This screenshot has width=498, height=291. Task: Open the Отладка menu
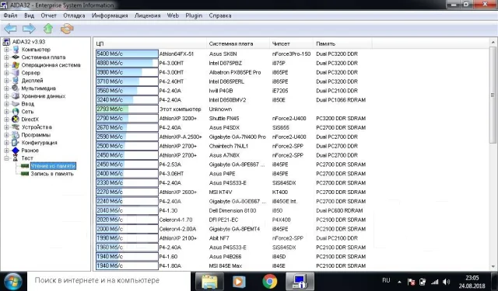coord(74,16)
